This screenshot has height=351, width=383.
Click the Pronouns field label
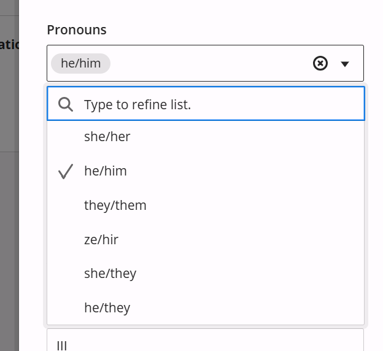pyautogui.click(x=77, y=30)
